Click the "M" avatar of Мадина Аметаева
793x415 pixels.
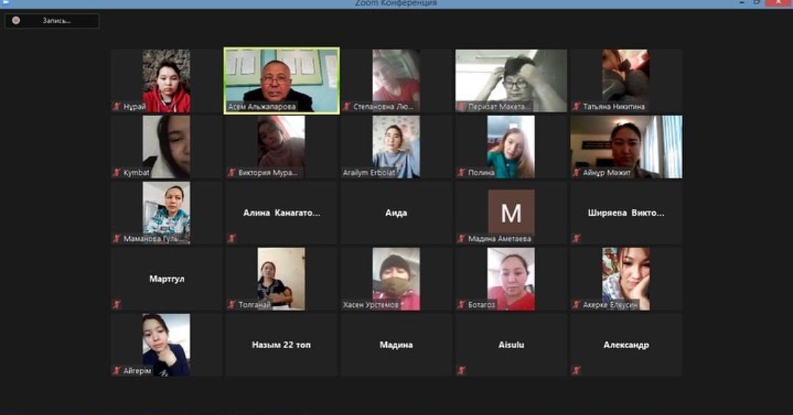[511, 212]
